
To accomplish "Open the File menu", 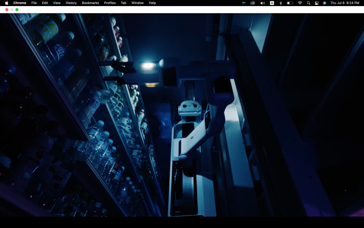I will coord(34,3).
